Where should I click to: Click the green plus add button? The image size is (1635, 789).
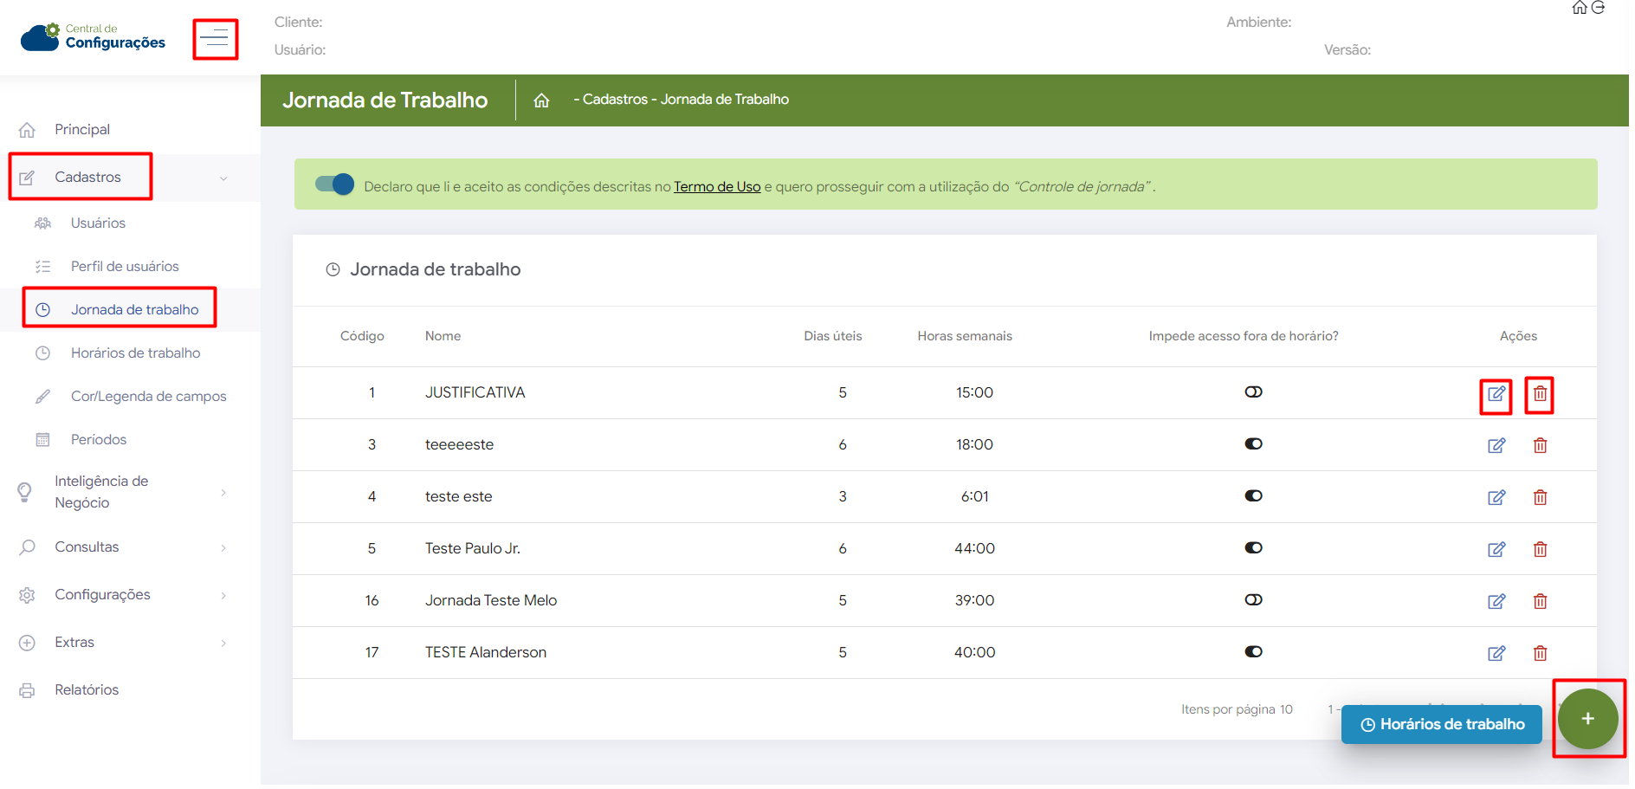pyautogui.click(x=1587, y=719)
